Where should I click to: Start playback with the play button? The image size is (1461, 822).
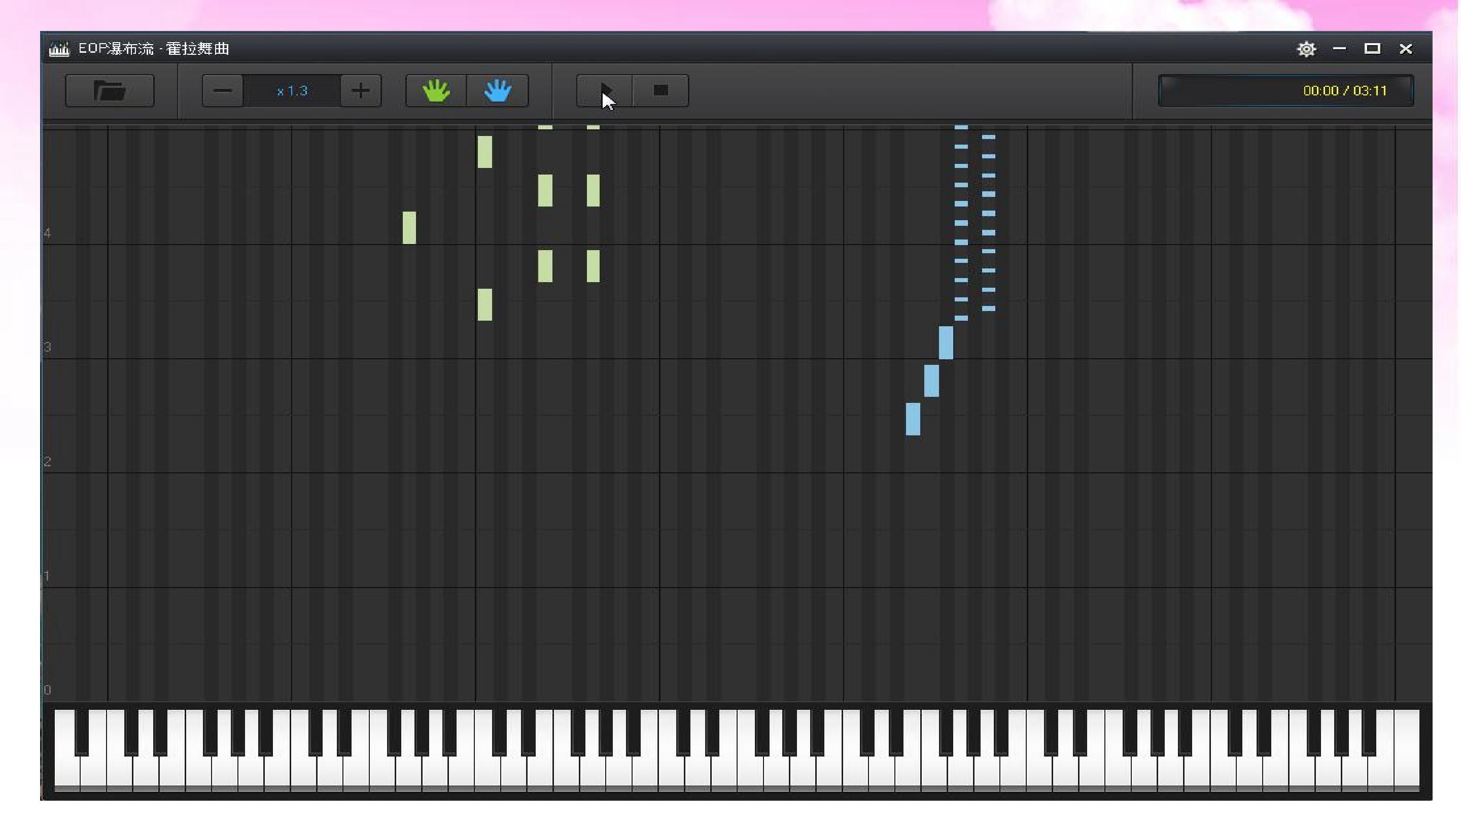coord(605,91)
